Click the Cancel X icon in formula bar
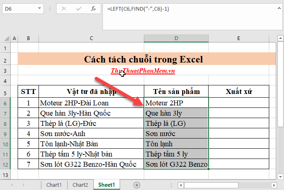 (x=64, y=9)
